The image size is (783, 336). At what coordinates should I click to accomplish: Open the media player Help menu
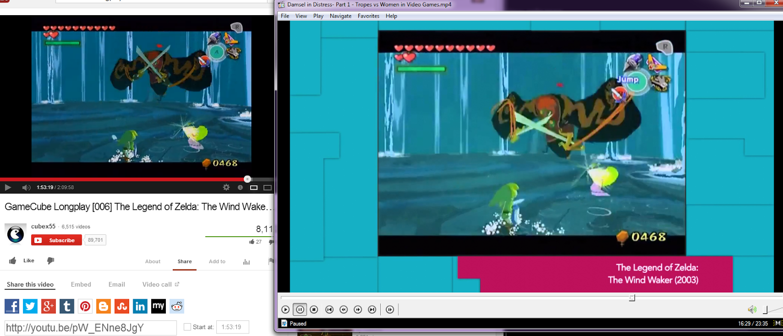(x=391, y=16)
